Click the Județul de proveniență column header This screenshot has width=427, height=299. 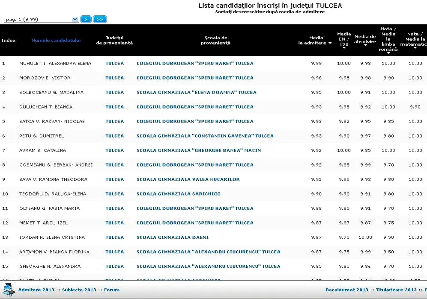coord(114,41)
